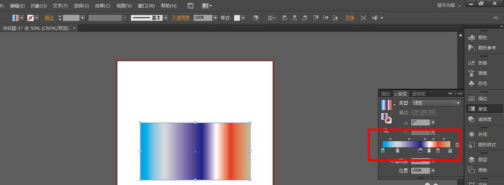The height and width of the screenshot is (185, 504).
Task: Open the 图形样式 panel in dock
Action: [482, 145]
